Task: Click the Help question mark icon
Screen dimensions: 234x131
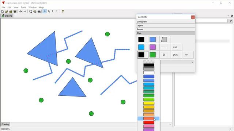Action: (63, 11)
